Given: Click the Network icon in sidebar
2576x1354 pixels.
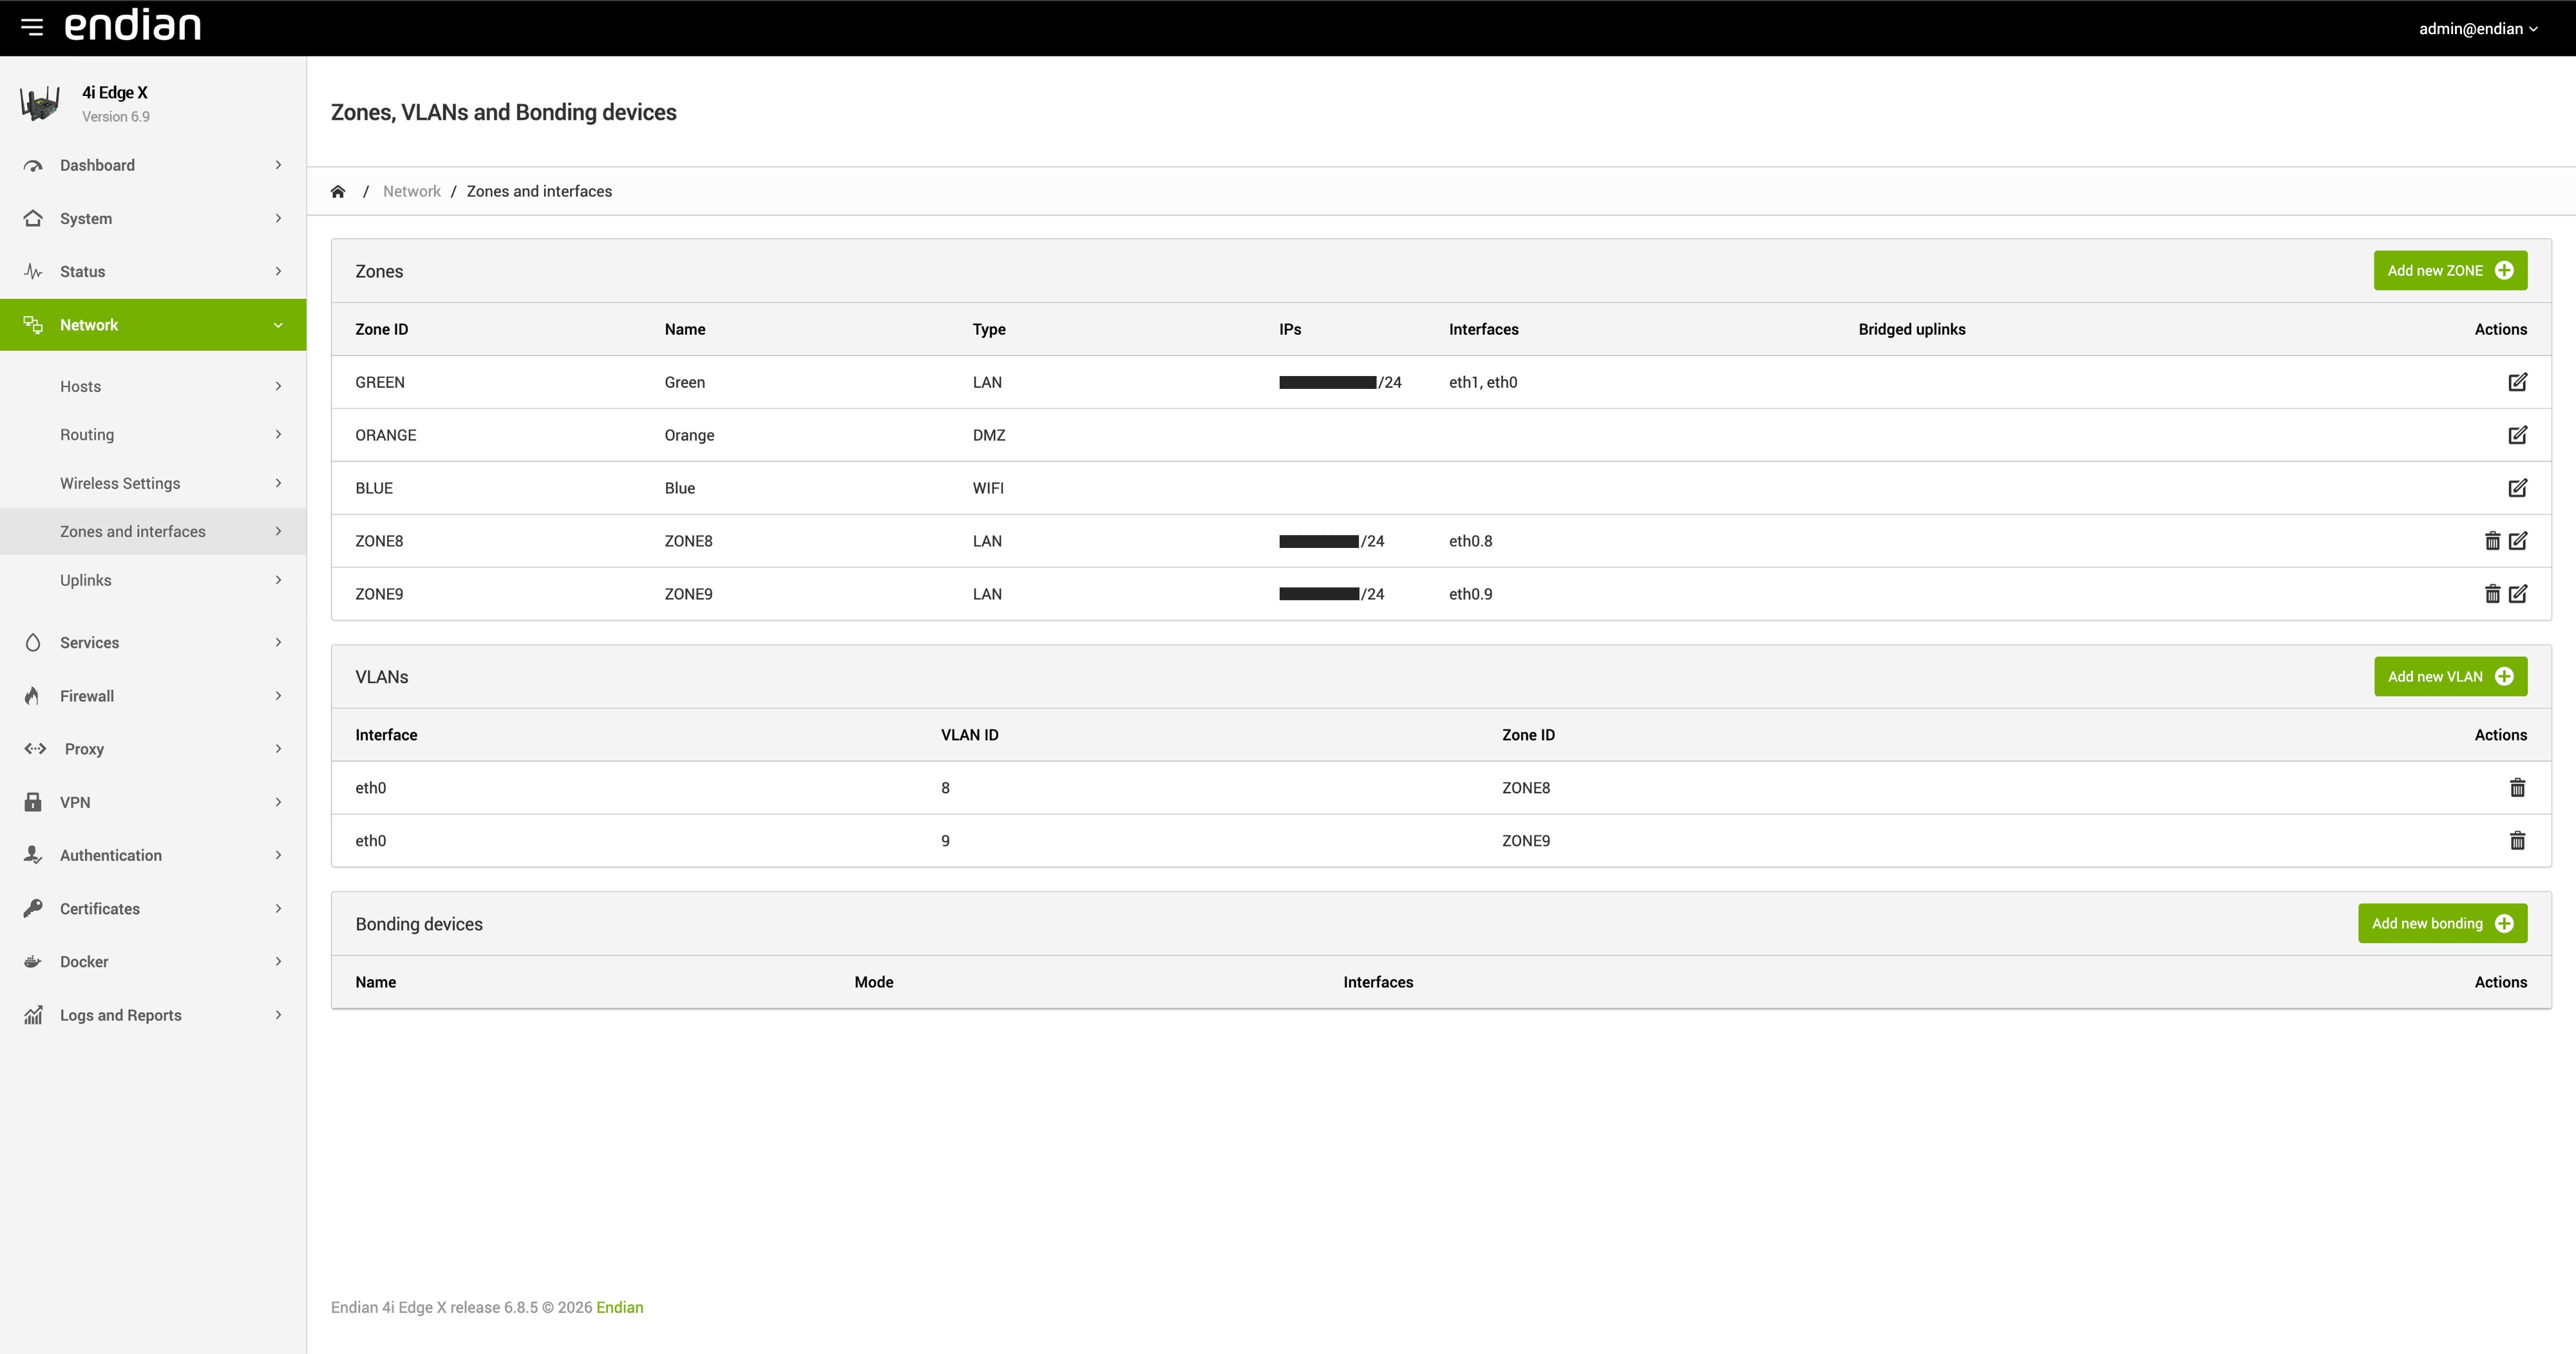Looking at the screenshot, I should (33, 324).
